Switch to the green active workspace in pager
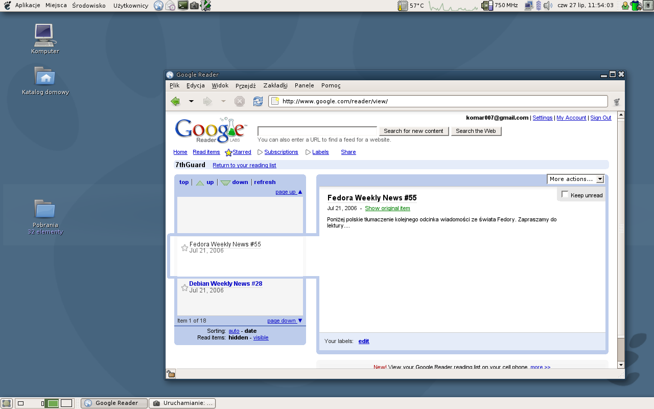Viewport: 654px width, 409px height. click(52, 403)
